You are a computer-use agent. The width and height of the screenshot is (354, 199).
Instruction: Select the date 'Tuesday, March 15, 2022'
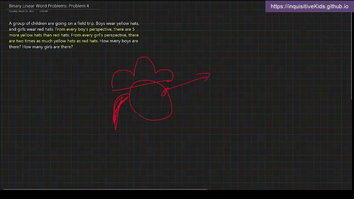pos(21,11)
